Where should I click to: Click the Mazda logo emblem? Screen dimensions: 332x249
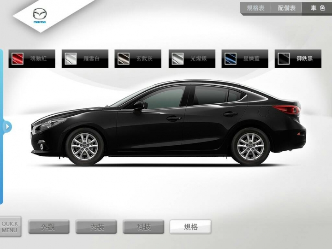tap(40, 16)
